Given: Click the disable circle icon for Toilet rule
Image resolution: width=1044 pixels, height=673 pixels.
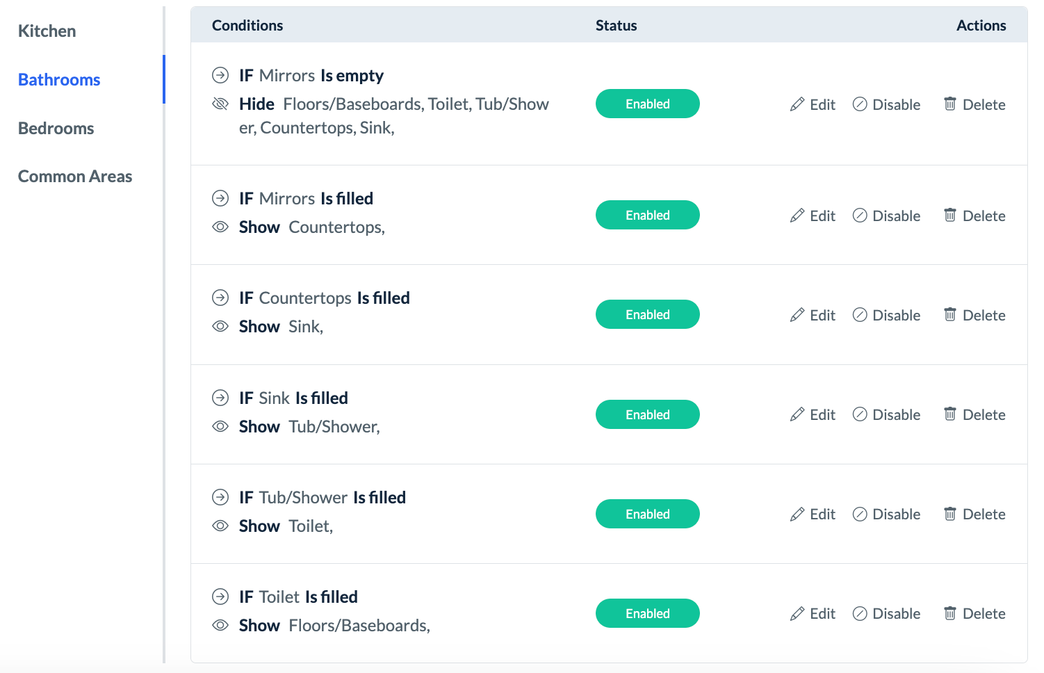Looking at the screenshot, I should [860, 613].
